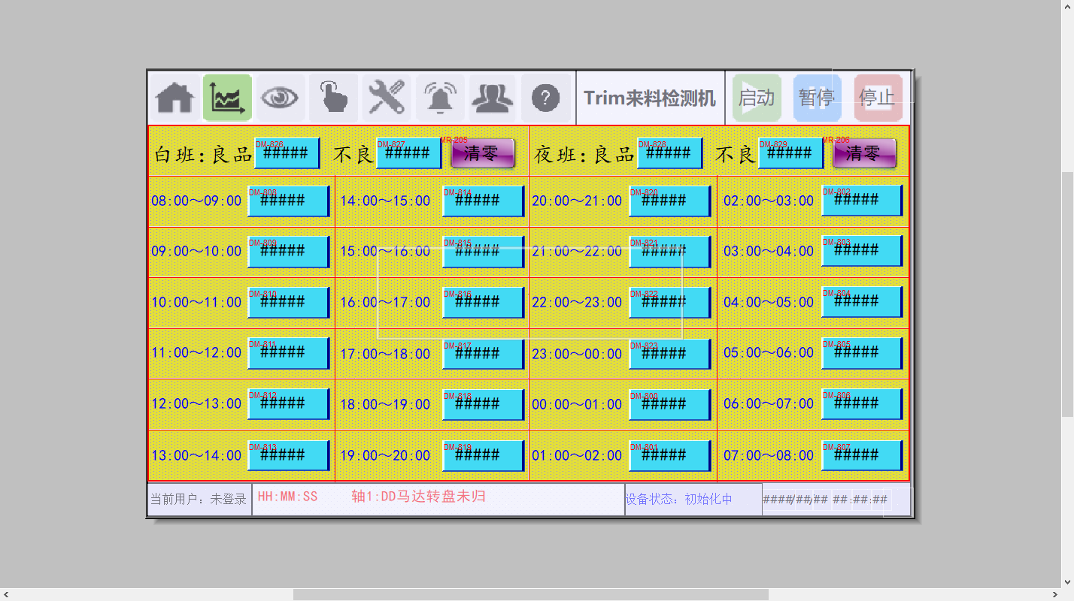Select the 02:00~03:00 count field
1074x601 pixels.
tap(862, 201)
